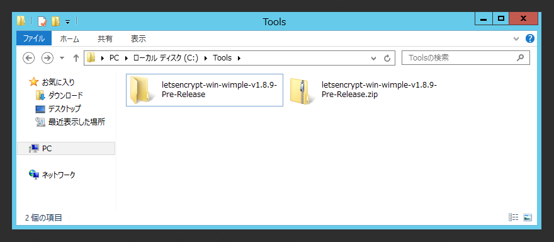The height and width of the screenshot is (242, 554).
Task: Open デスクトップ in navigation pane
Action: tap(65, 108)
